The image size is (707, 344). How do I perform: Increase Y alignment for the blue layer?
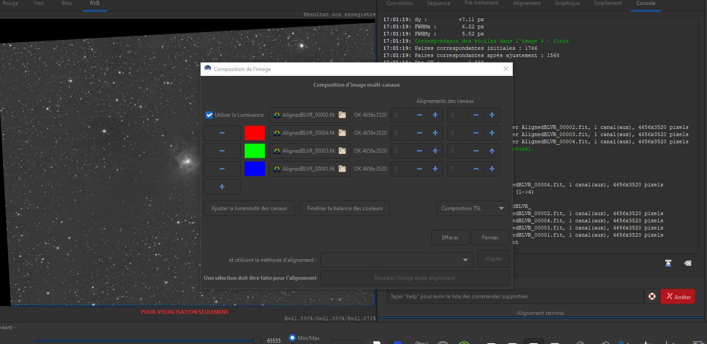492,169
